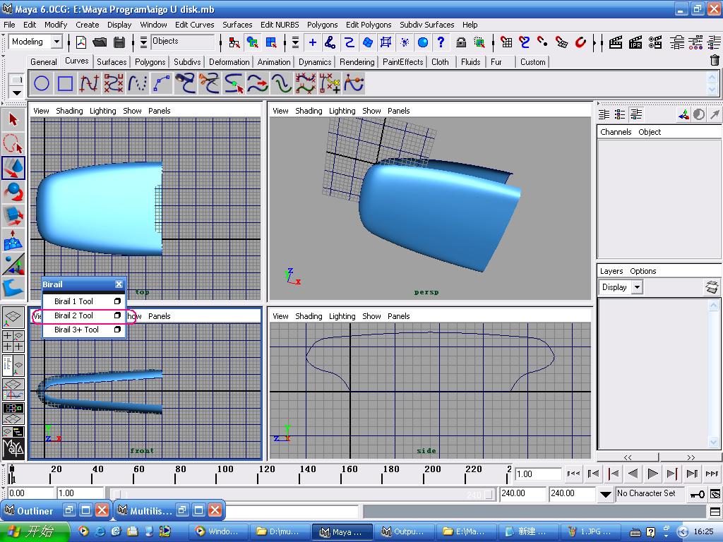Click the play forward button

coord(652,474)
